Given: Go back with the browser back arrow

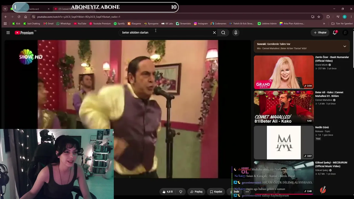Looking at the screenshot, I should (6, 17).
